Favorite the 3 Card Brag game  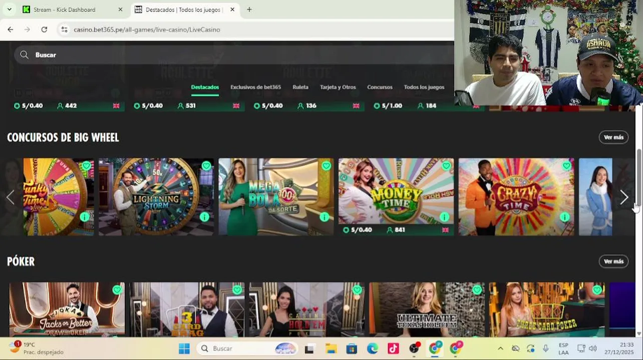point(237,289)
